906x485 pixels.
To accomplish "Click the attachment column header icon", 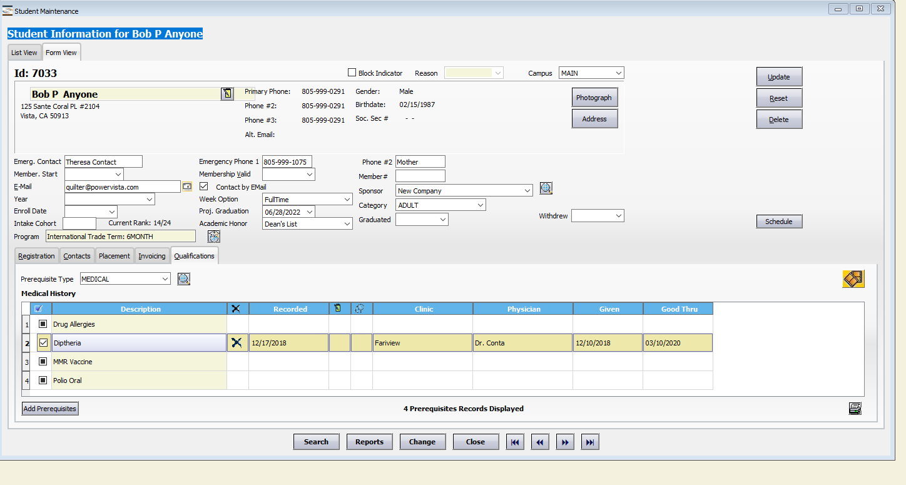I will click(x=361, y=309).
